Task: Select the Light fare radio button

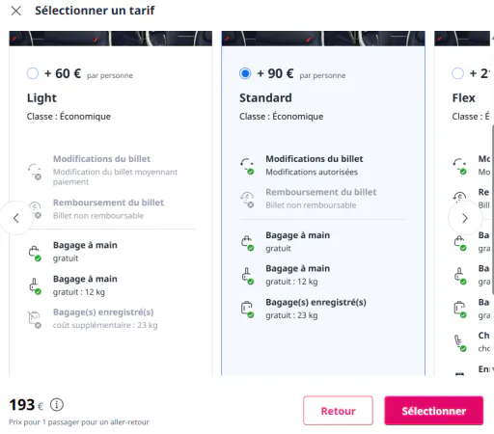Action: [33, 73]
